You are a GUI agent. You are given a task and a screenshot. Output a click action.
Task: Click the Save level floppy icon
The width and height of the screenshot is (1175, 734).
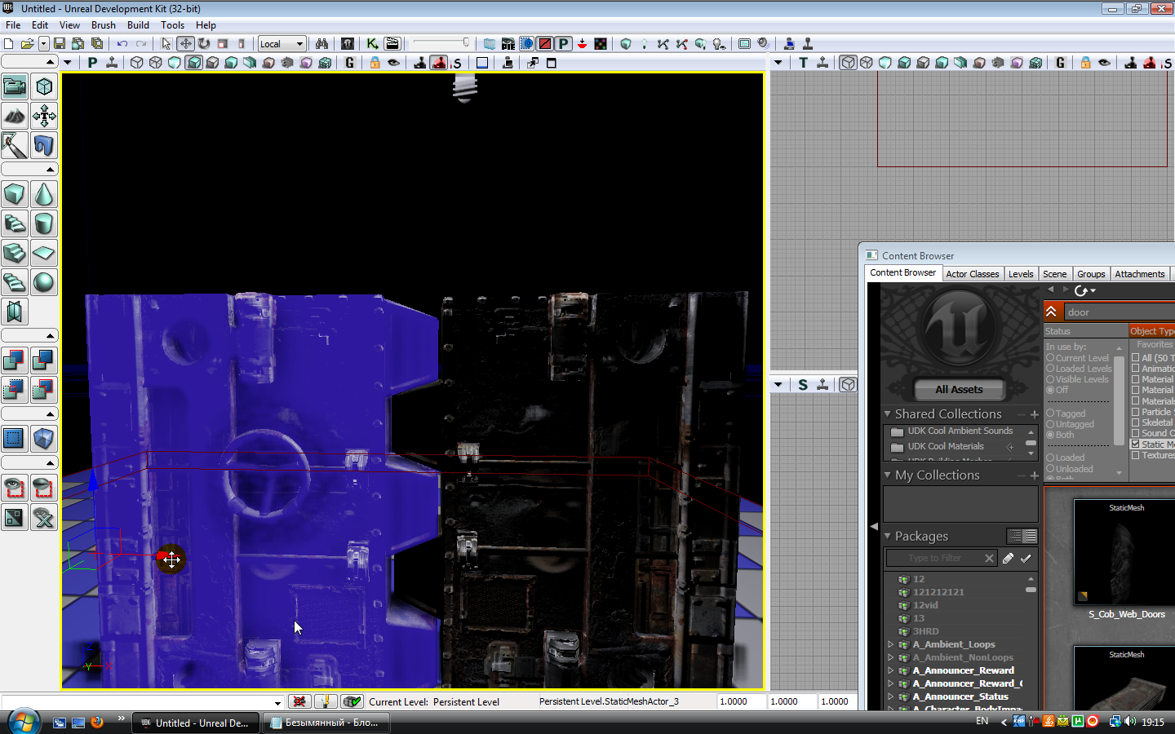tap(60, 44)
